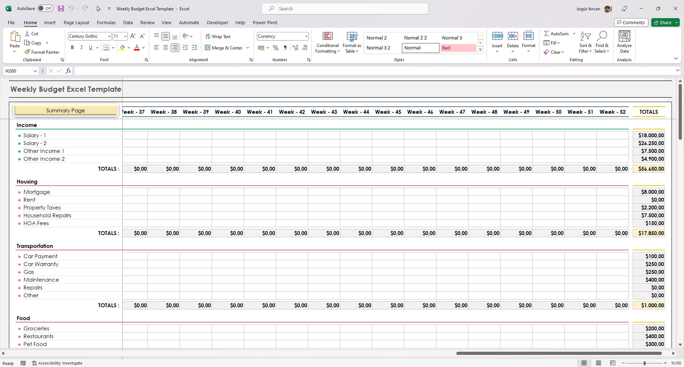Click the Increase Decimal icon
684x367 pixels.
(x=295, y=48)
